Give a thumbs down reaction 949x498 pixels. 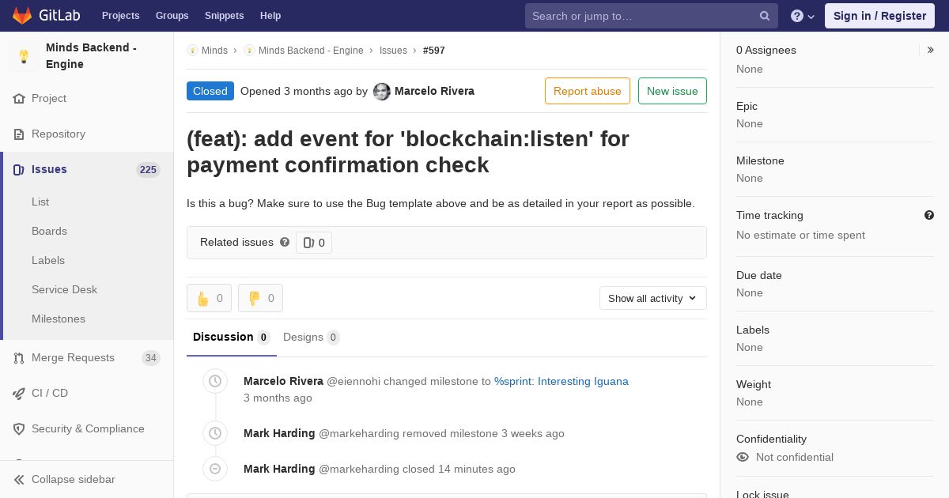point(260,298)
